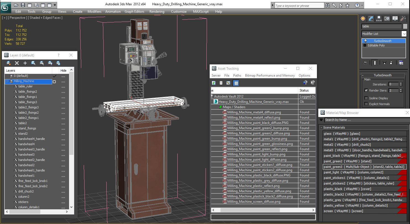The height and width of the screenshot is (224, 410).
Task: Click the Freeze/Unfreeze All Layers icon
Action: [58, 63]
